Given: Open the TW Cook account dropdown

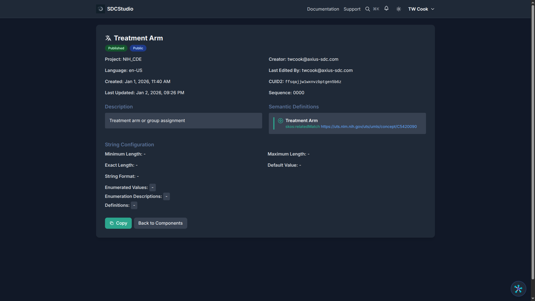Looking at the screenshot, I should 421,9.
